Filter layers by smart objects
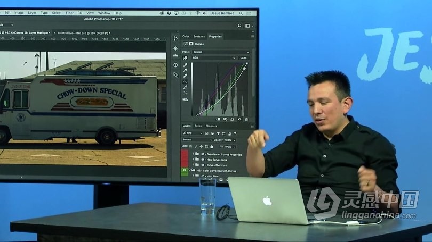 pyautogui.click(x=229, y=133)
